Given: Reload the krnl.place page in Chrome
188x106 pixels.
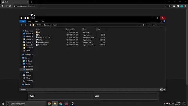Looking at the screenshot, I should click(10, 6).
